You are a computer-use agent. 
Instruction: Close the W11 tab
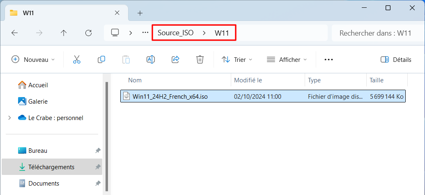point(117,13)
